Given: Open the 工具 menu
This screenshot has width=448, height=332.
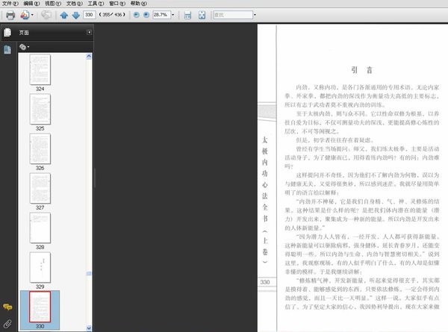Looking at the screenshot, I should click(96, 4).
